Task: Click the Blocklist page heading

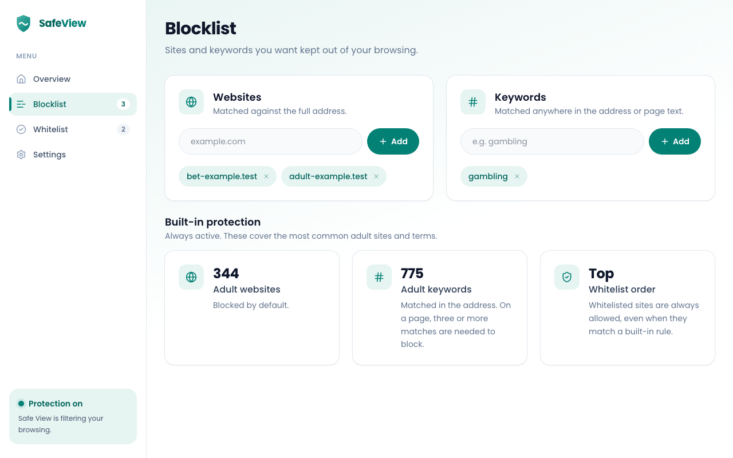Action: (200, 28)
